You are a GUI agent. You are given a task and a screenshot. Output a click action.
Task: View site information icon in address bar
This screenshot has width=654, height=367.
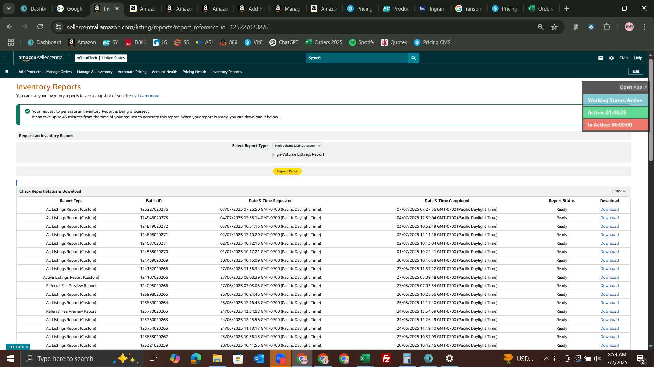coord(59,27)
